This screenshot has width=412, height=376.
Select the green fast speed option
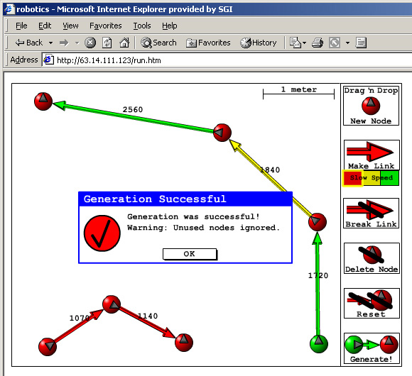pos(390,178)
